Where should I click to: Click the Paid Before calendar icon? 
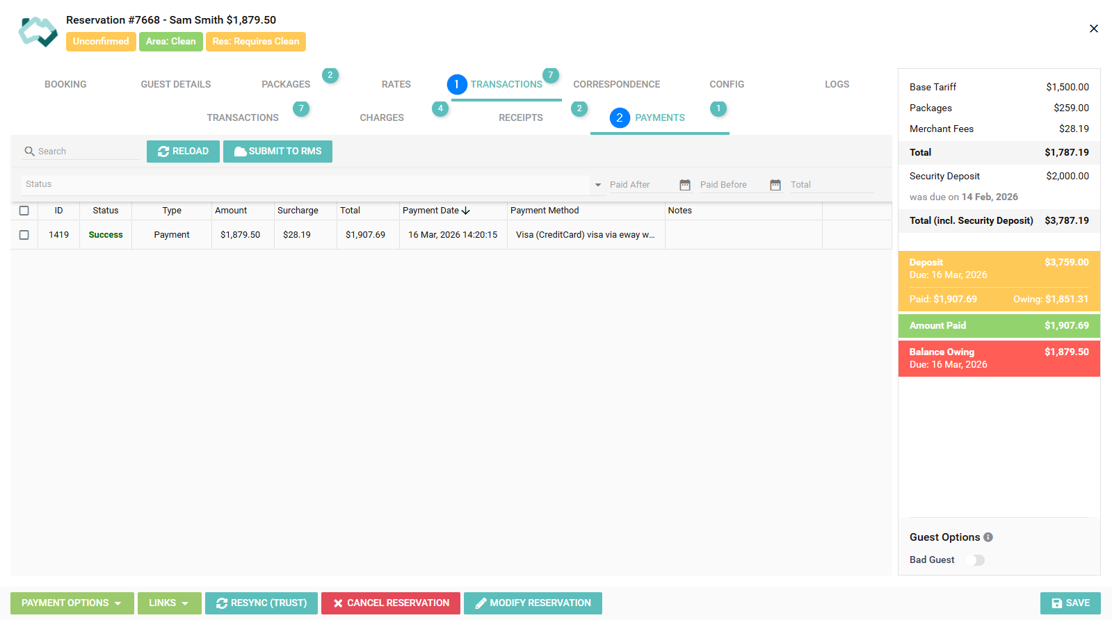click(775, 185)
